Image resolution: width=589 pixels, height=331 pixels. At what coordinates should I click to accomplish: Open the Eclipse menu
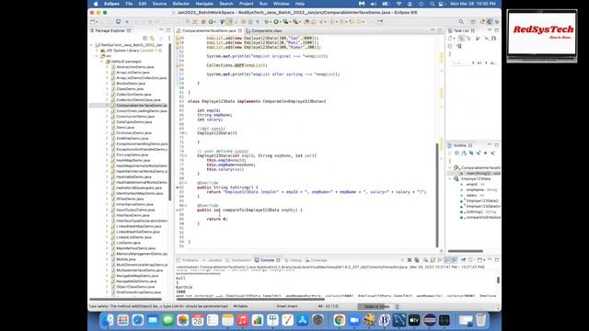pos(111,4)
